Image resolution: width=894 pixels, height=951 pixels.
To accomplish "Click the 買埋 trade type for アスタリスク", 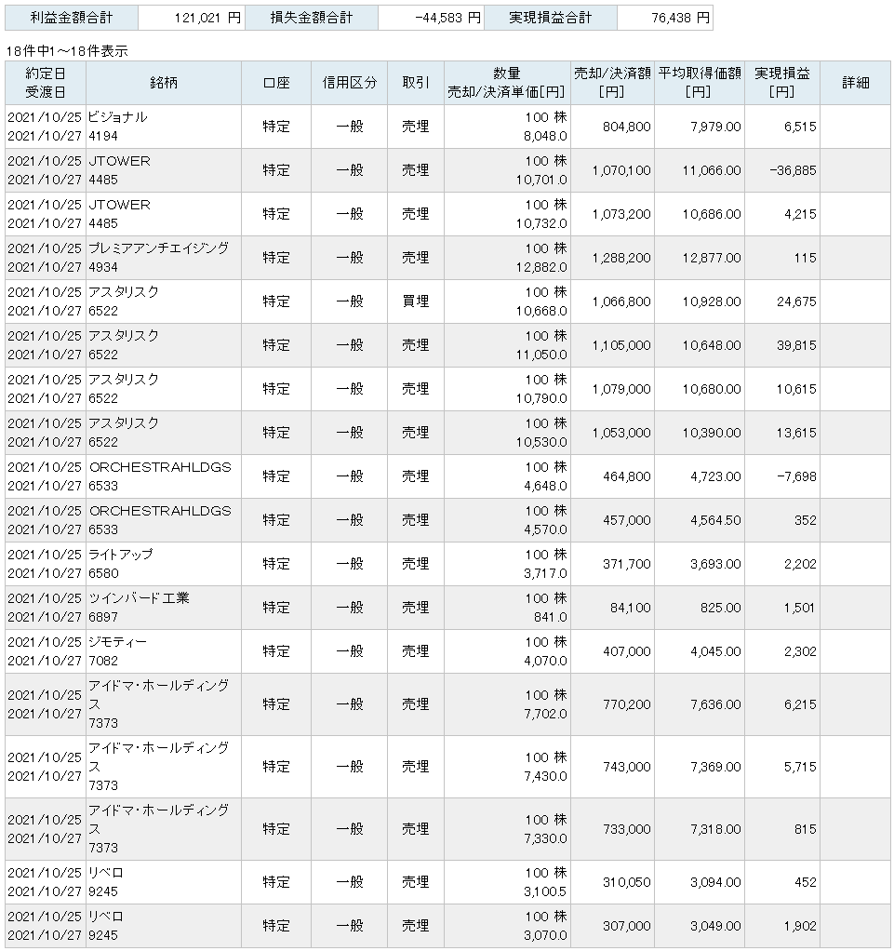I will click(416, 301).
